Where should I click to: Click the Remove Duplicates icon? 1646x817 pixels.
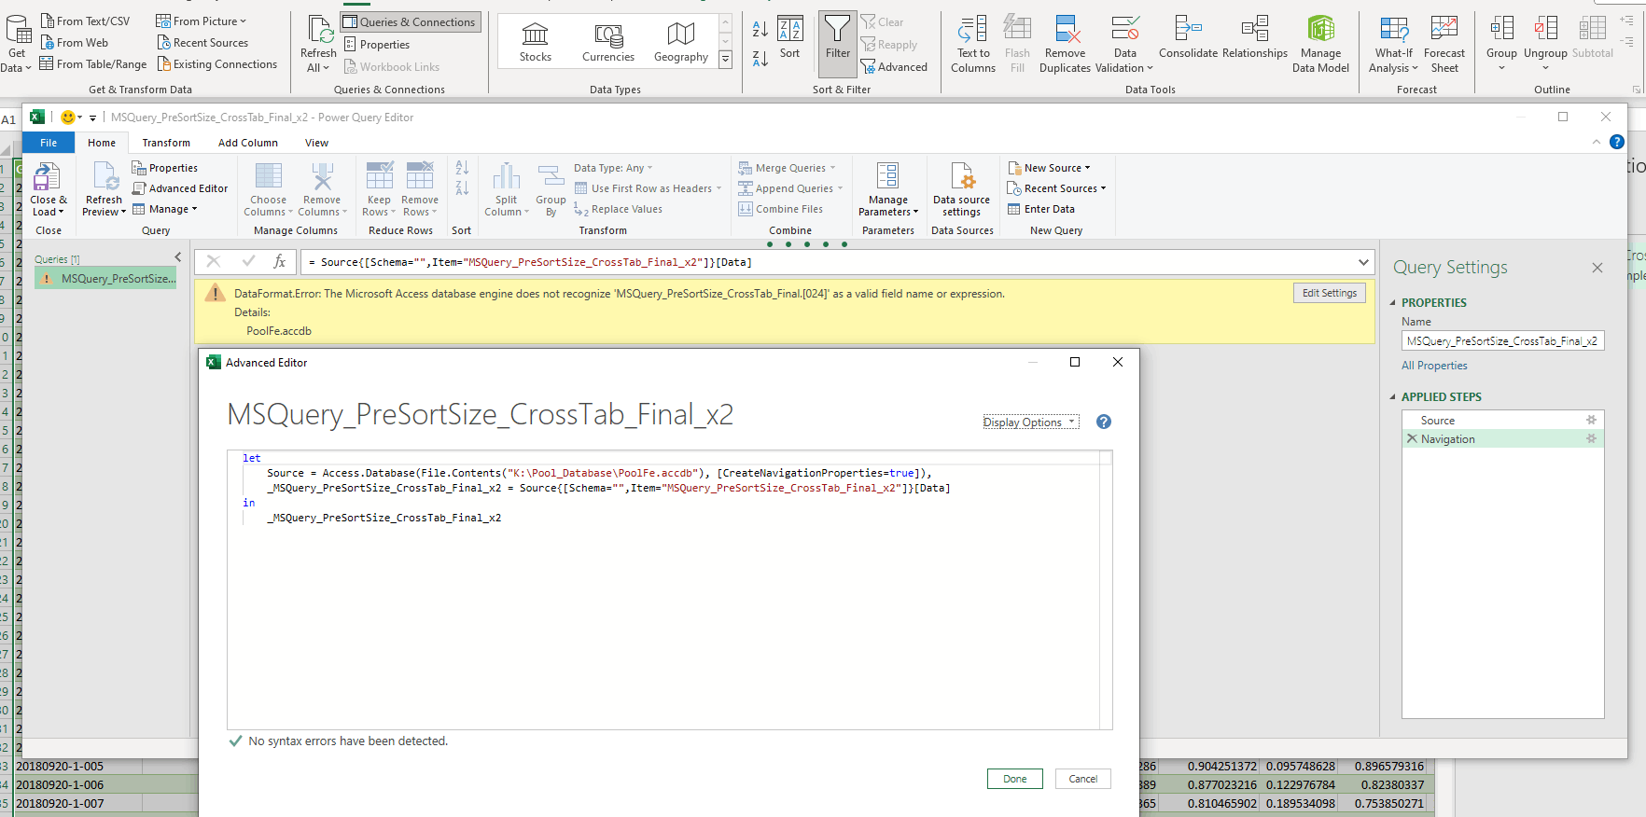tap(1066, 29)
